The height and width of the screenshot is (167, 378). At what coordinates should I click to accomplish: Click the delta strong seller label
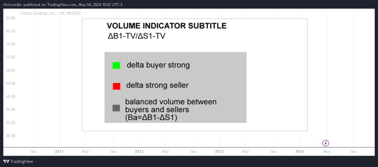[x=158, y=85]
